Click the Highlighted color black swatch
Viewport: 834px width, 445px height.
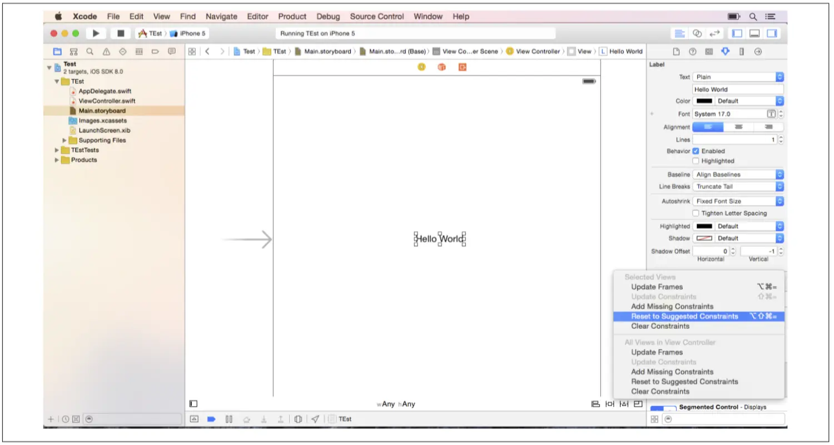(704, 226)
